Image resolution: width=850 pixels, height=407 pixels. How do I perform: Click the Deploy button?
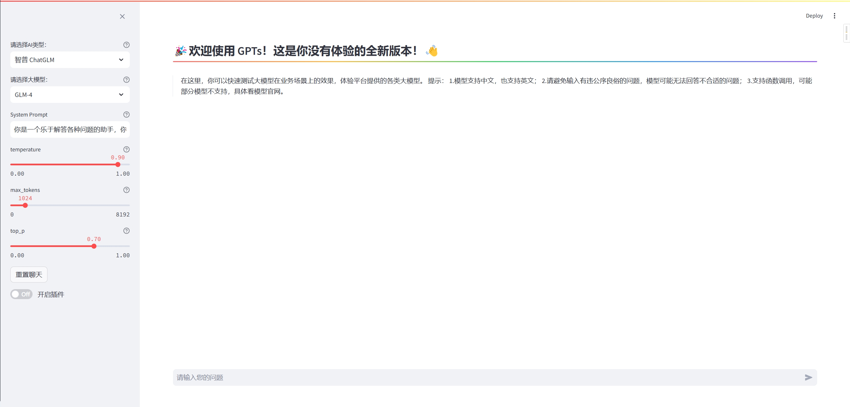(814, 16)
